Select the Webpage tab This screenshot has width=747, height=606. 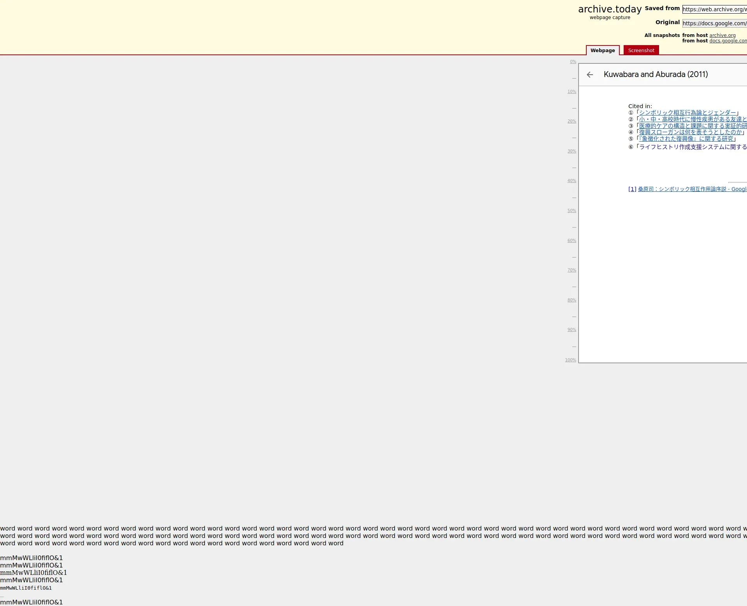[x=602, y=50]
